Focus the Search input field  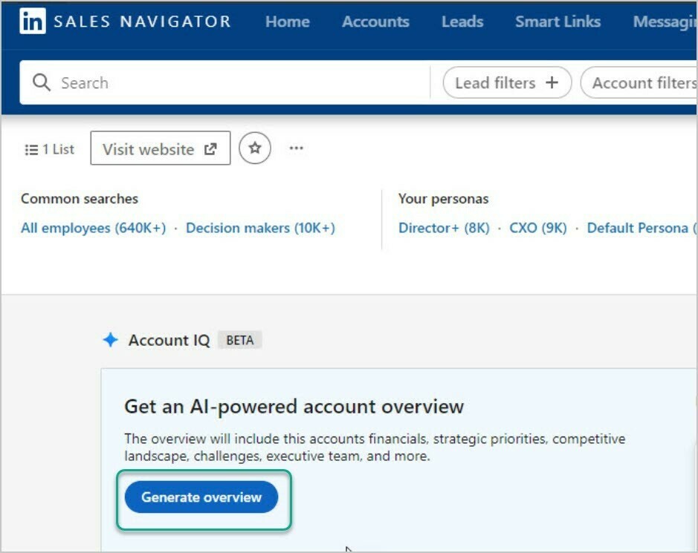tap(224, 82)
